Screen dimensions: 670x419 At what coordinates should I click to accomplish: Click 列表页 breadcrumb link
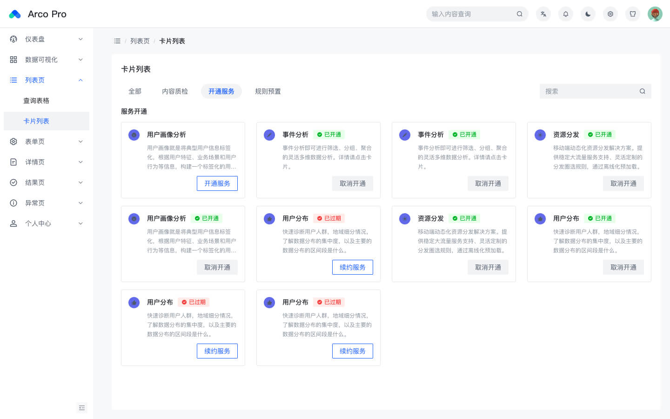(140, 41)
